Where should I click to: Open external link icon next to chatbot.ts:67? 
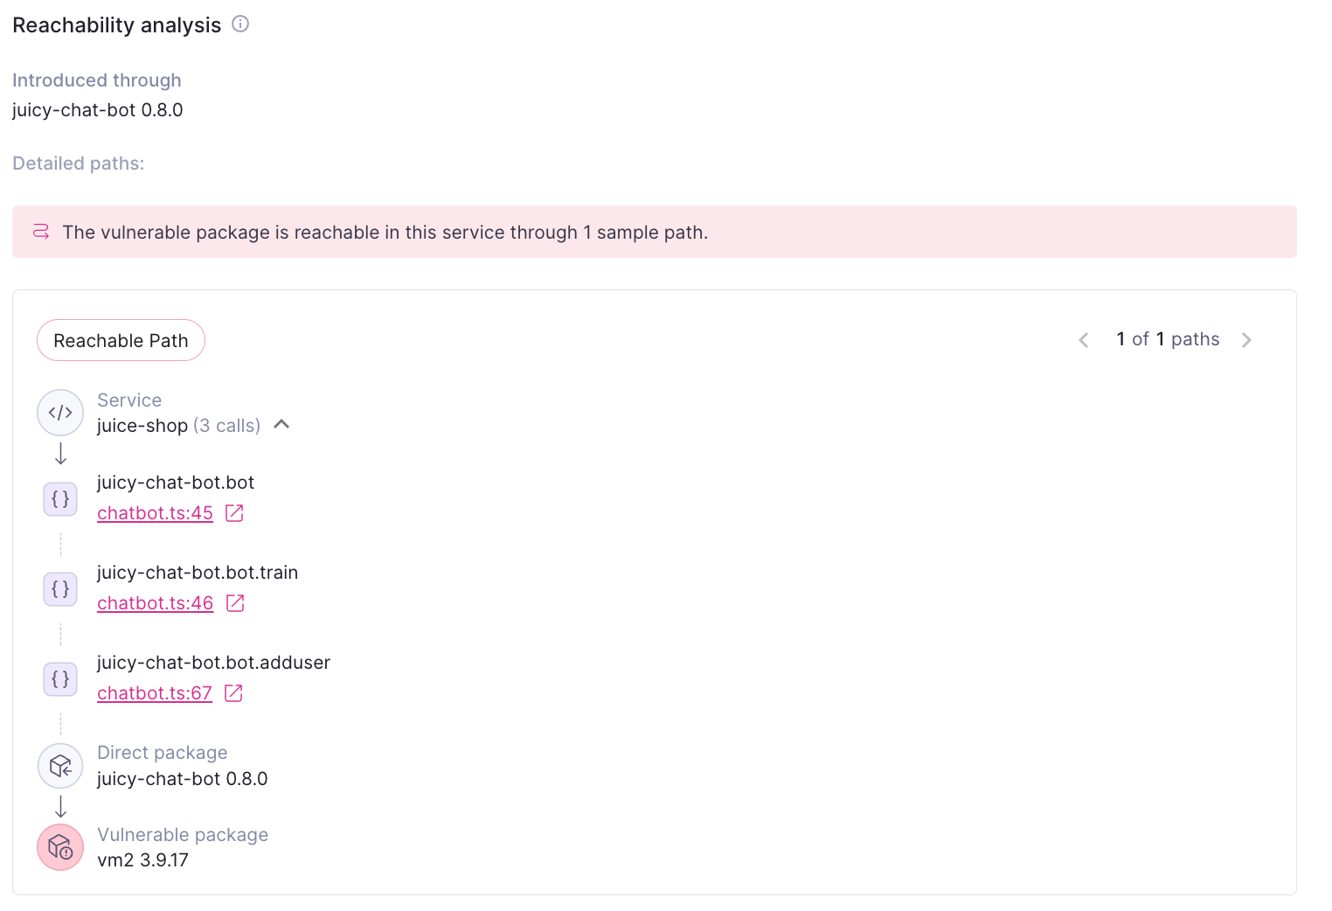233,693
